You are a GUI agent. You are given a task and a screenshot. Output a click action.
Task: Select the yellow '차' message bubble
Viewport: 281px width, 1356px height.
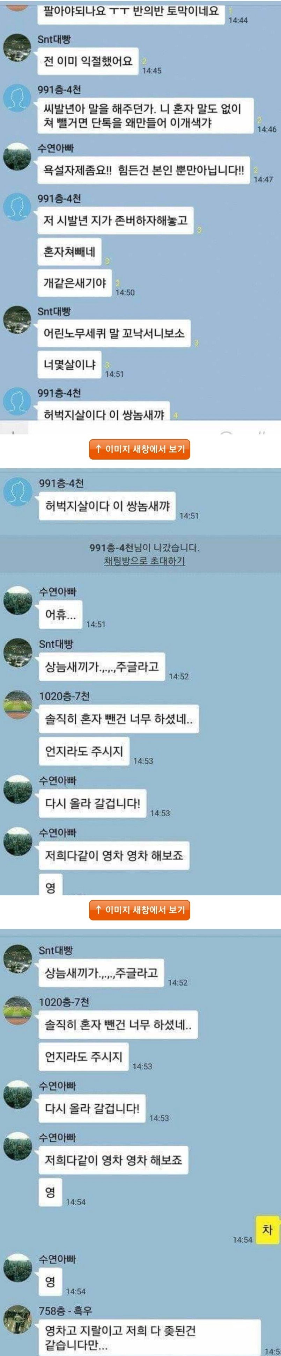click(x=267, y=1230)
